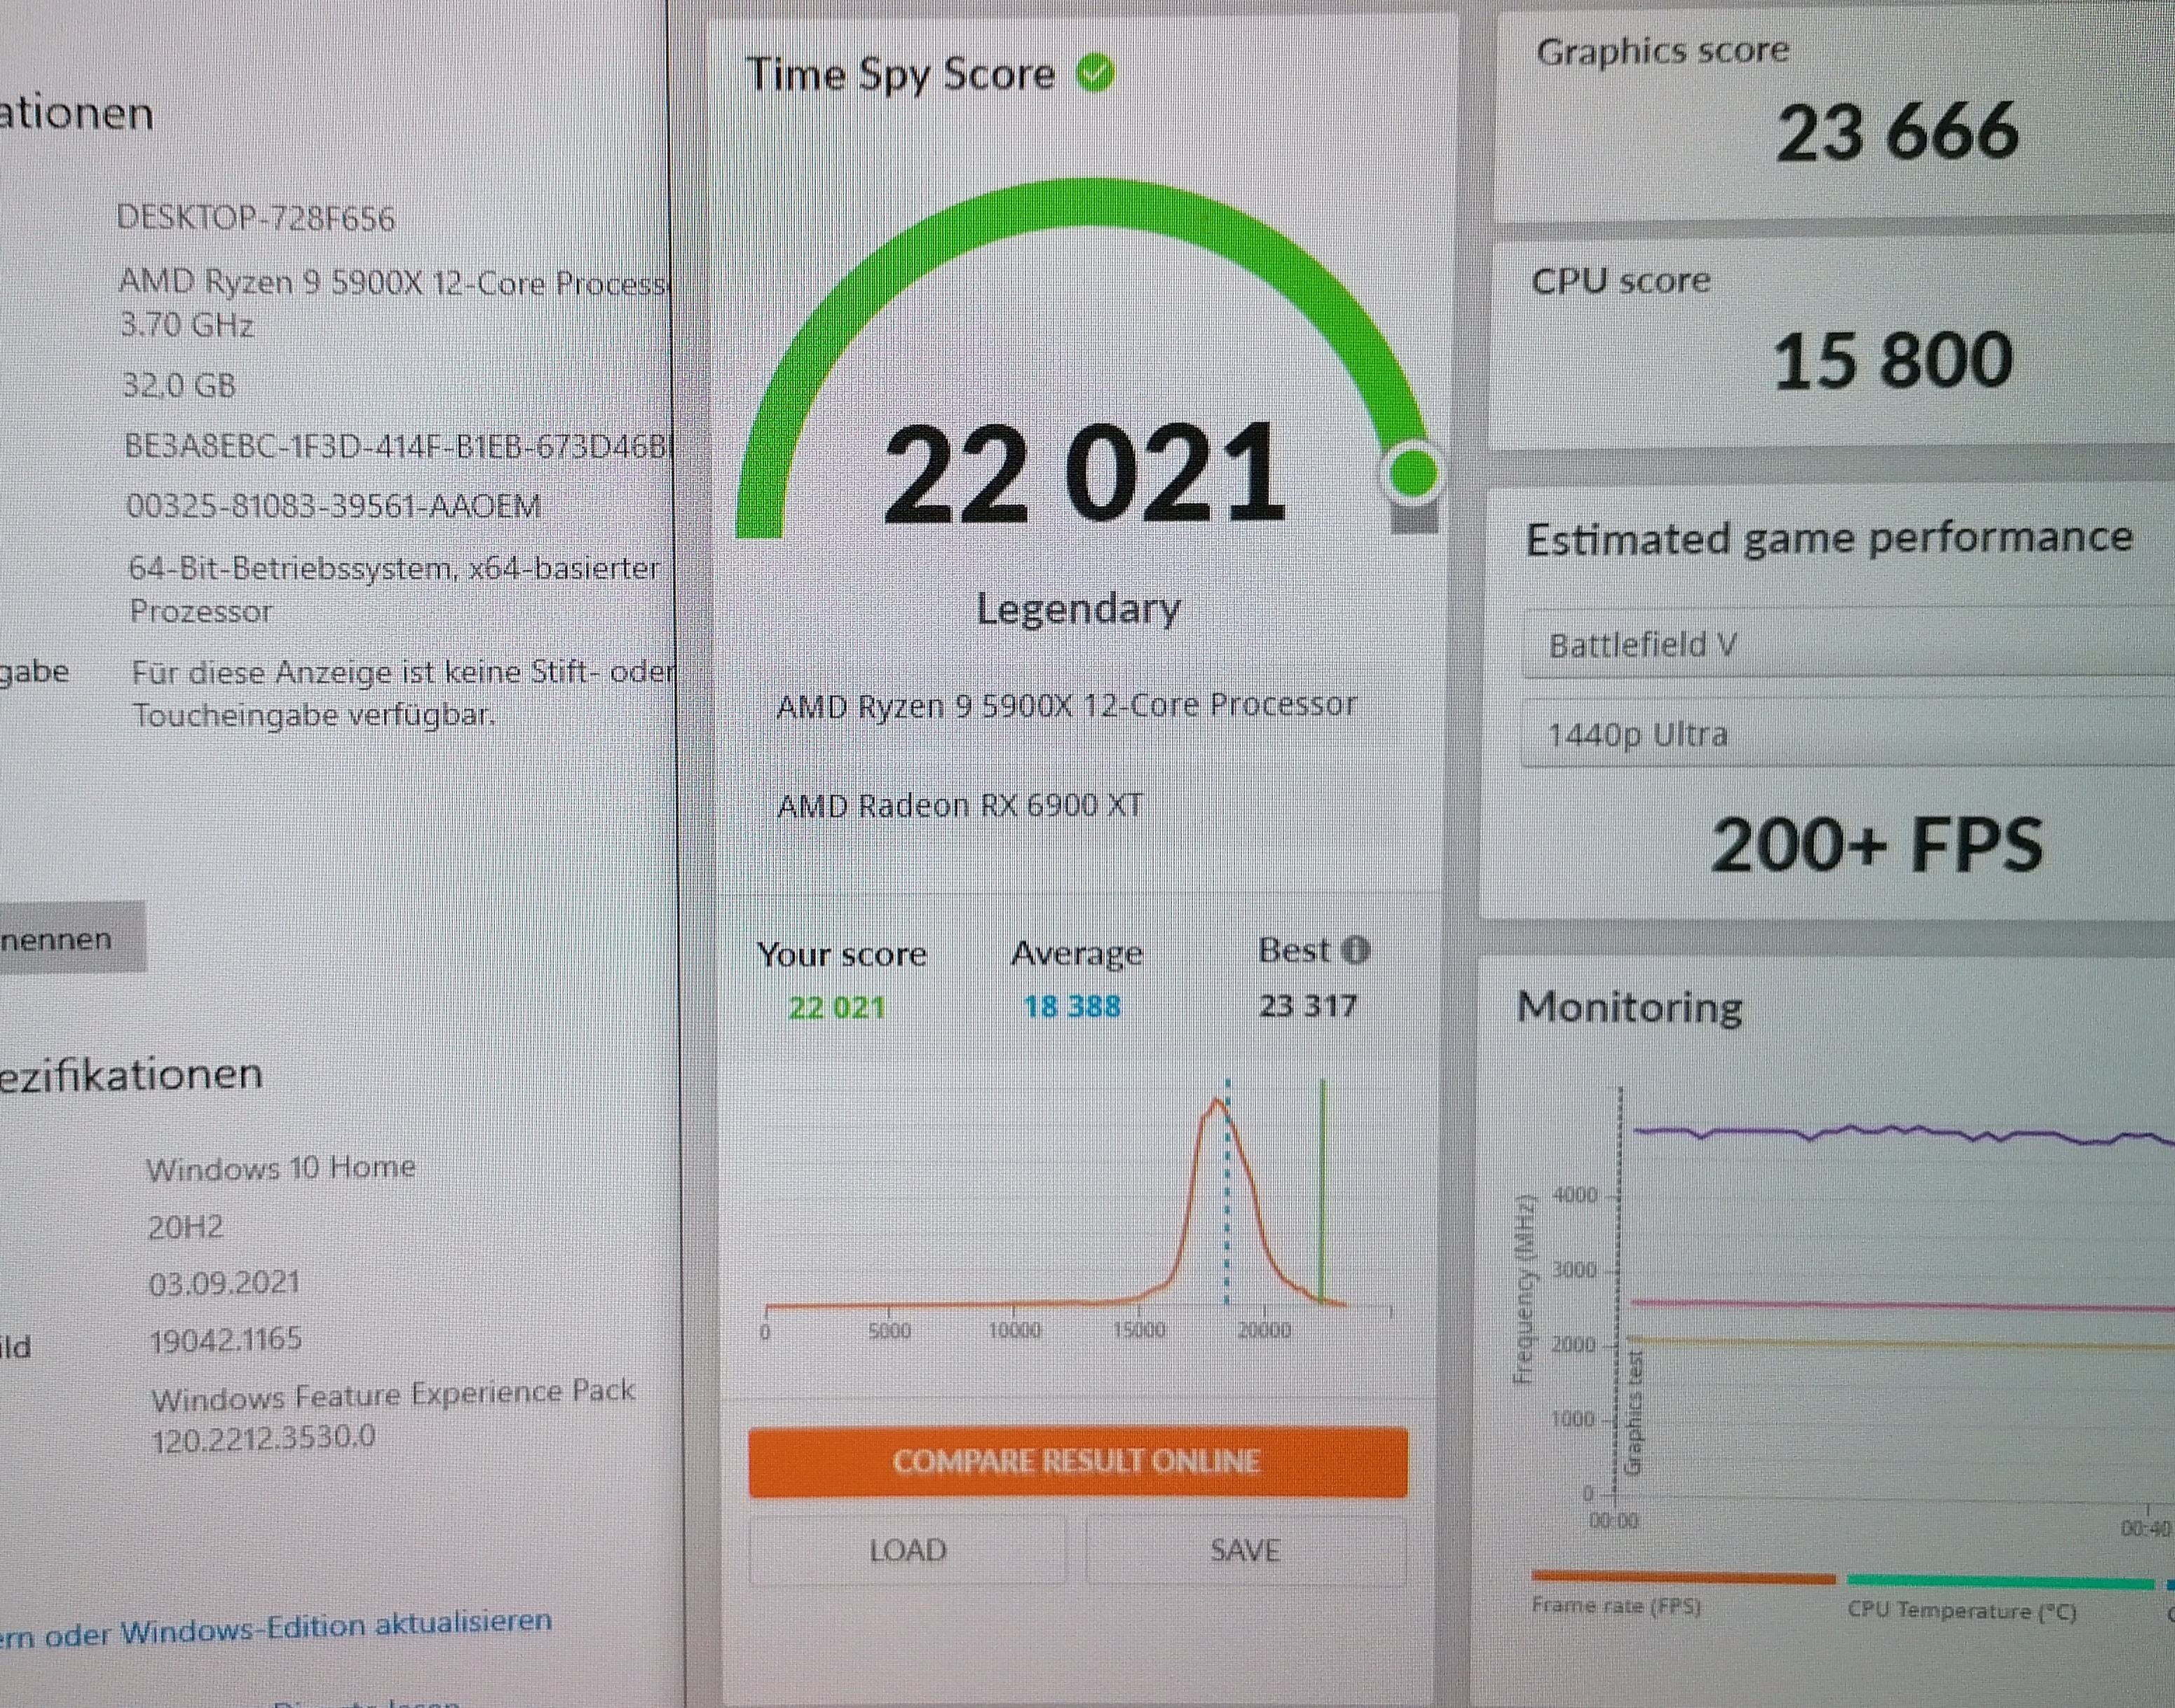The height and width of the screenshot is (1708, 2175).
Task: Click the Average value 18 388
Action: (x=1071, y=1005)
